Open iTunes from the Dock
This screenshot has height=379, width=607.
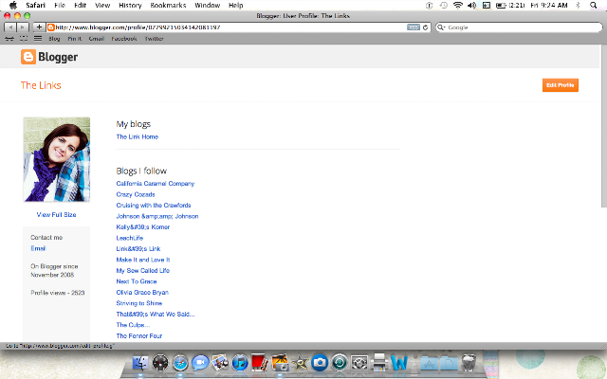240,363
